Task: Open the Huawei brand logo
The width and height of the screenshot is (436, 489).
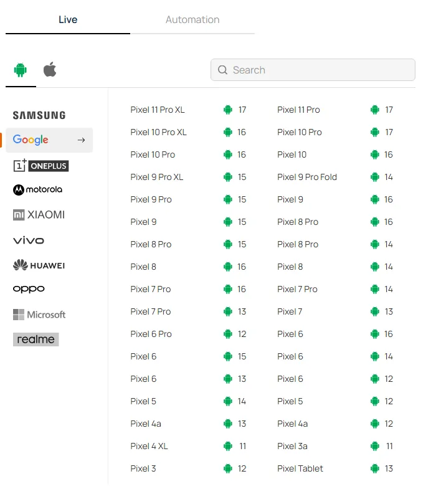Action: pos(39,265)
